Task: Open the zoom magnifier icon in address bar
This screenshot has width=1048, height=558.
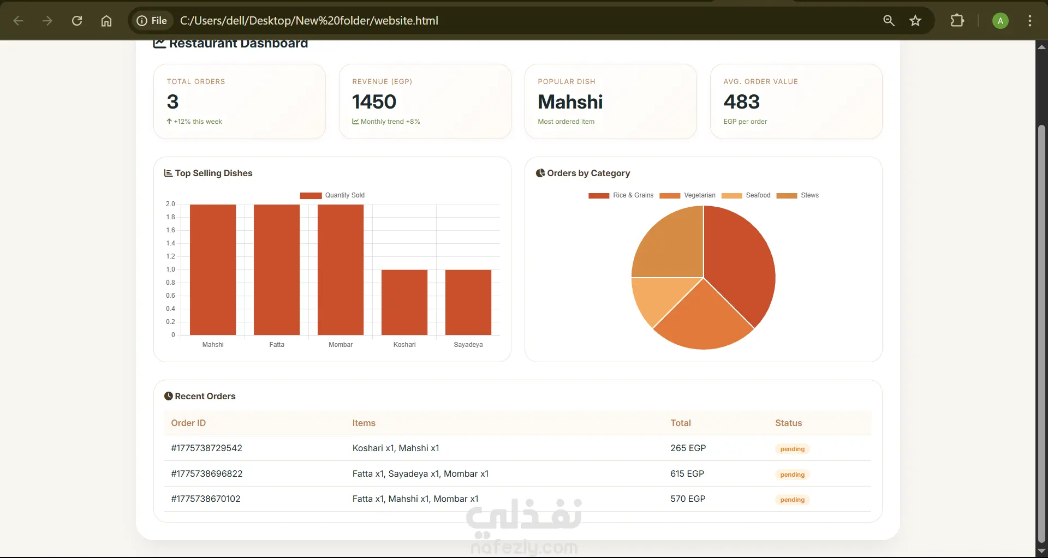Action: tap(889, 21)
